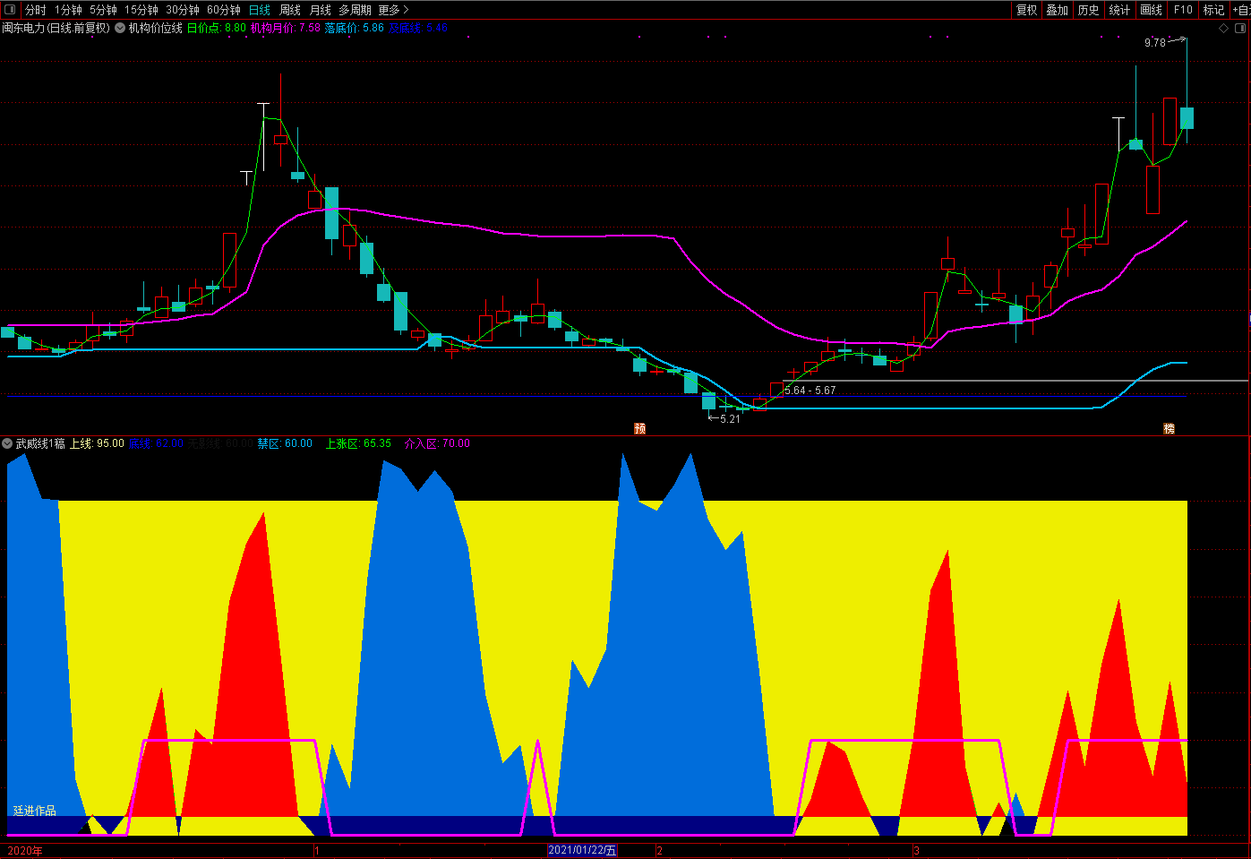This screenshot has width=1251, height=859.
Task: Click the 闽东电力(日线.前复权) chart title
Action: tap(56, 28)
